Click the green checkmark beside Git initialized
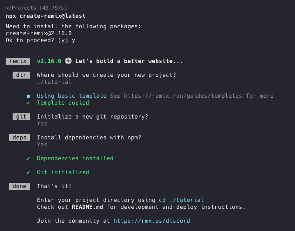 point(28,172)
